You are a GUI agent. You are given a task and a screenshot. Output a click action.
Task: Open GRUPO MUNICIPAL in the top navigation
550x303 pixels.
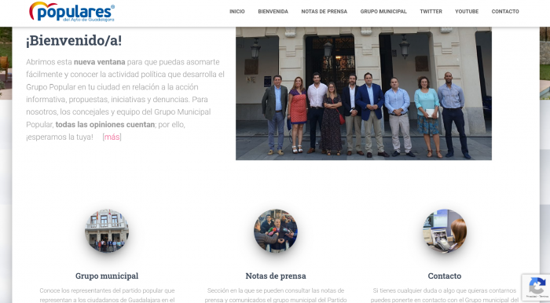point(383,12)
